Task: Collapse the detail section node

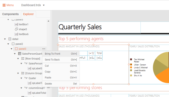Action: pos(5,39)
